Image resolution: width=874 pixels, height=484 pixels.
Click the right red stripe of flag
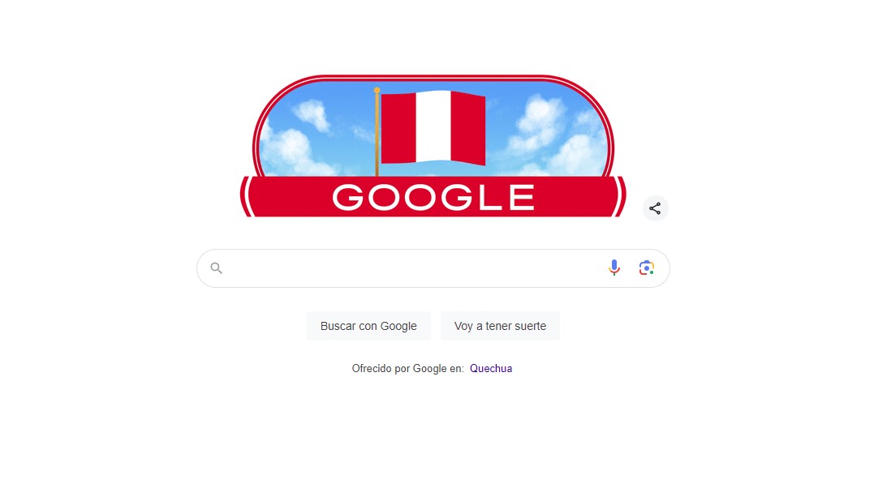(x=468, y=129)
